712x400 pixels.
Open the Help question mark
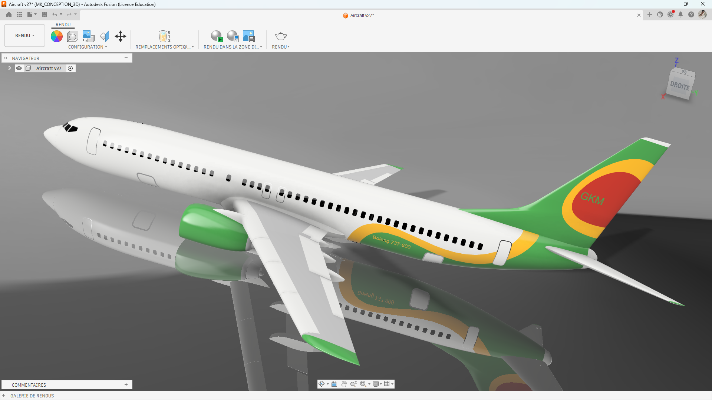coord(691,14)
